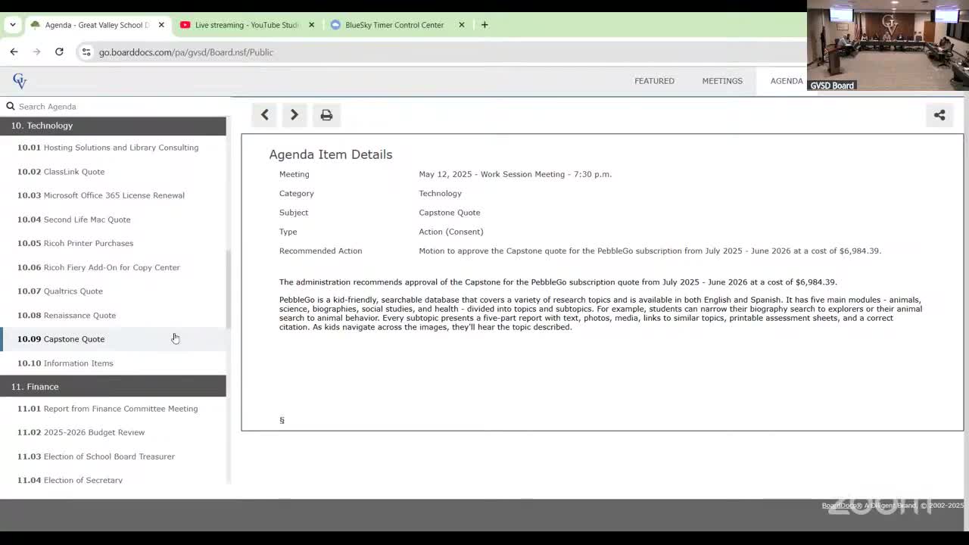
Task: Collapse the 10. Technology section header
Action: point(113,126)
